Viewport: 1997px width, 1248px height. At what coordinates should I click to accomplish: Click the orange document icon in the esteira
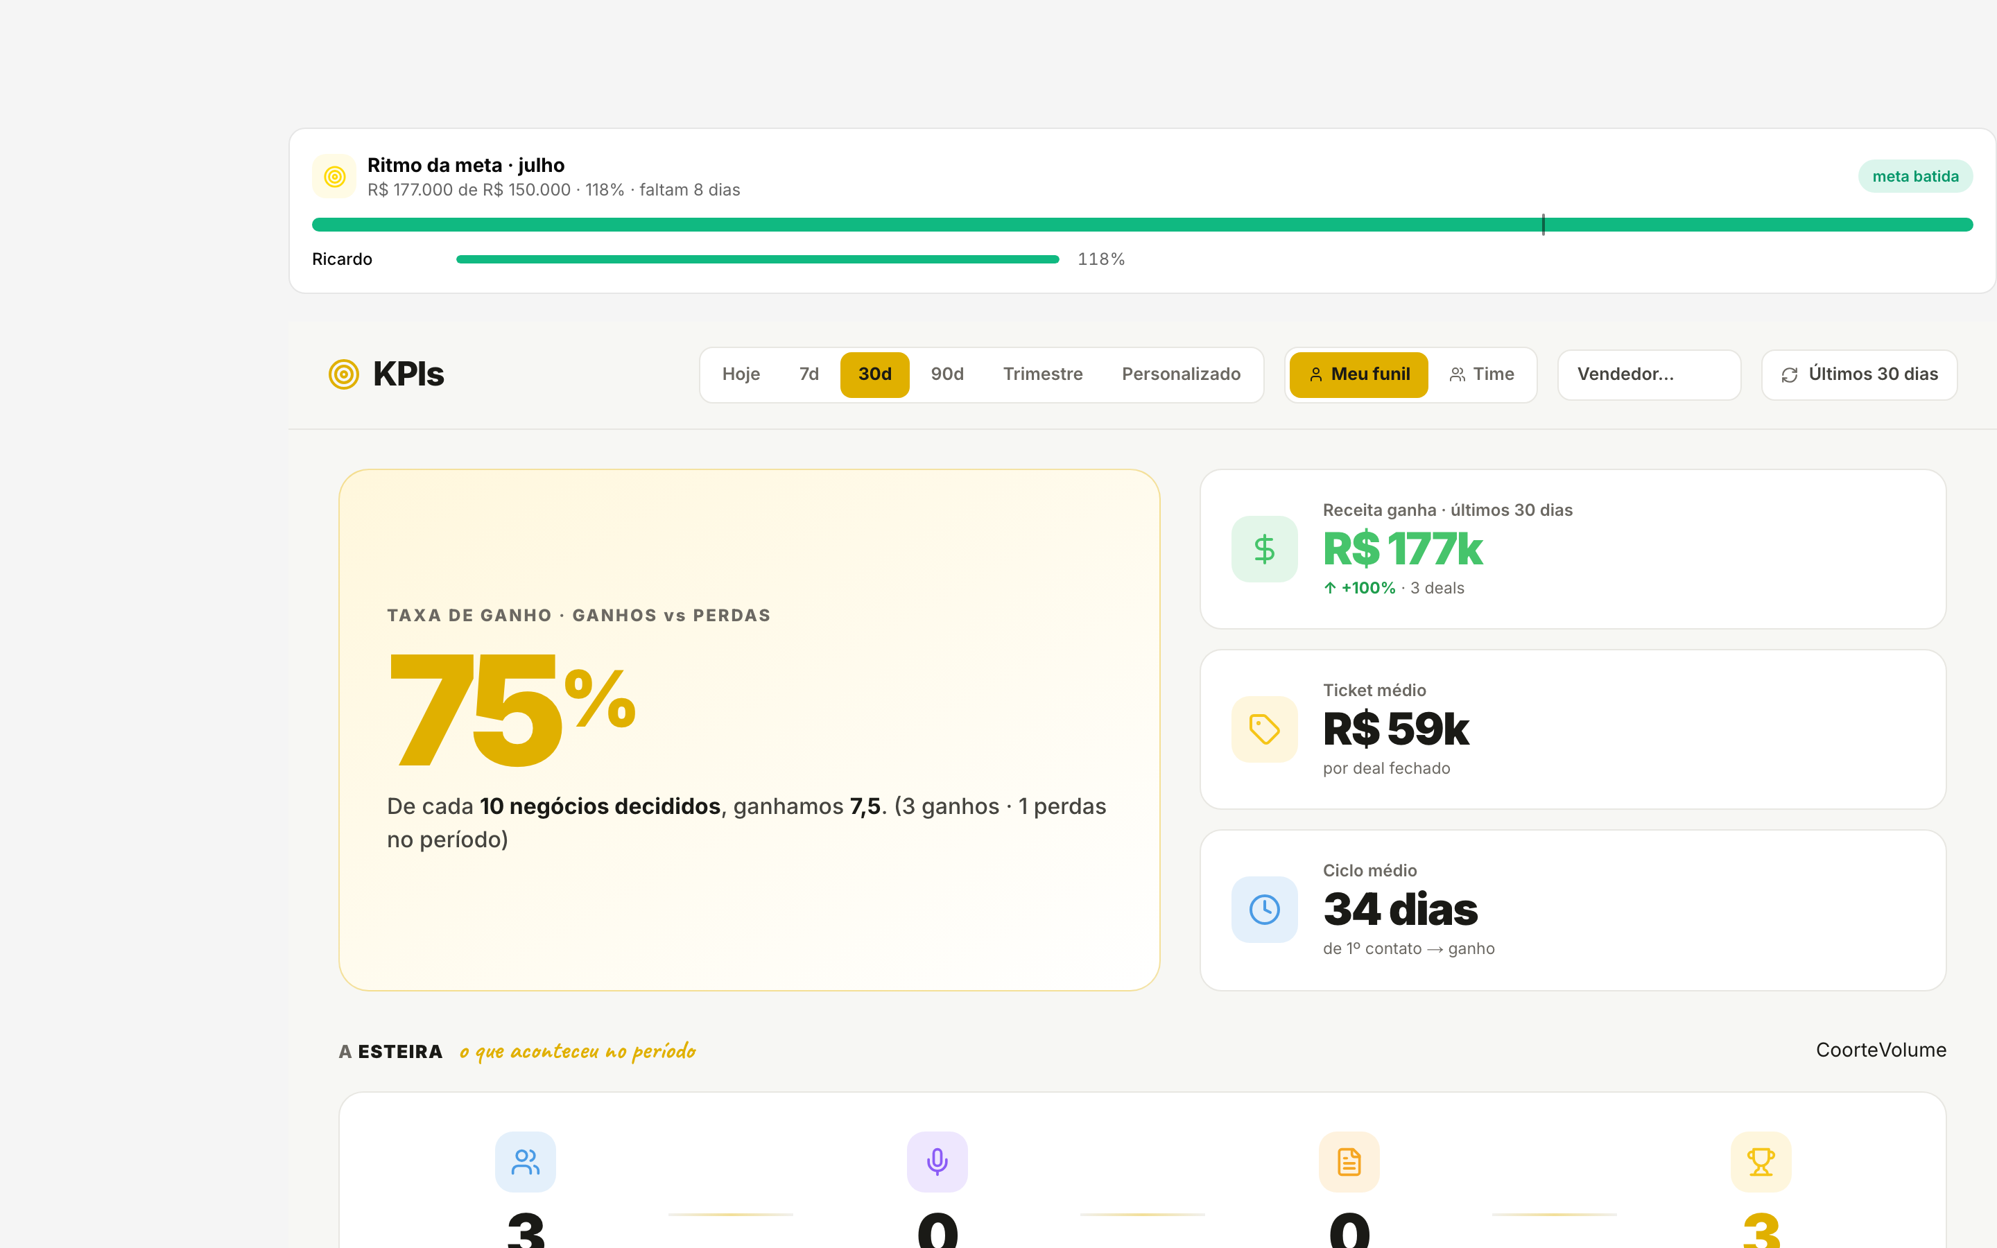[x=1349, y=1162]
